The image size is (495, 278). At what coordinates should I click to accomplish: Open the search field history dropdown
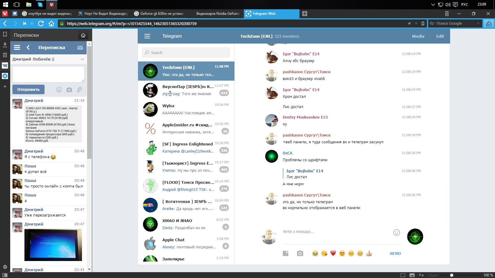click(x=478, y=23)
